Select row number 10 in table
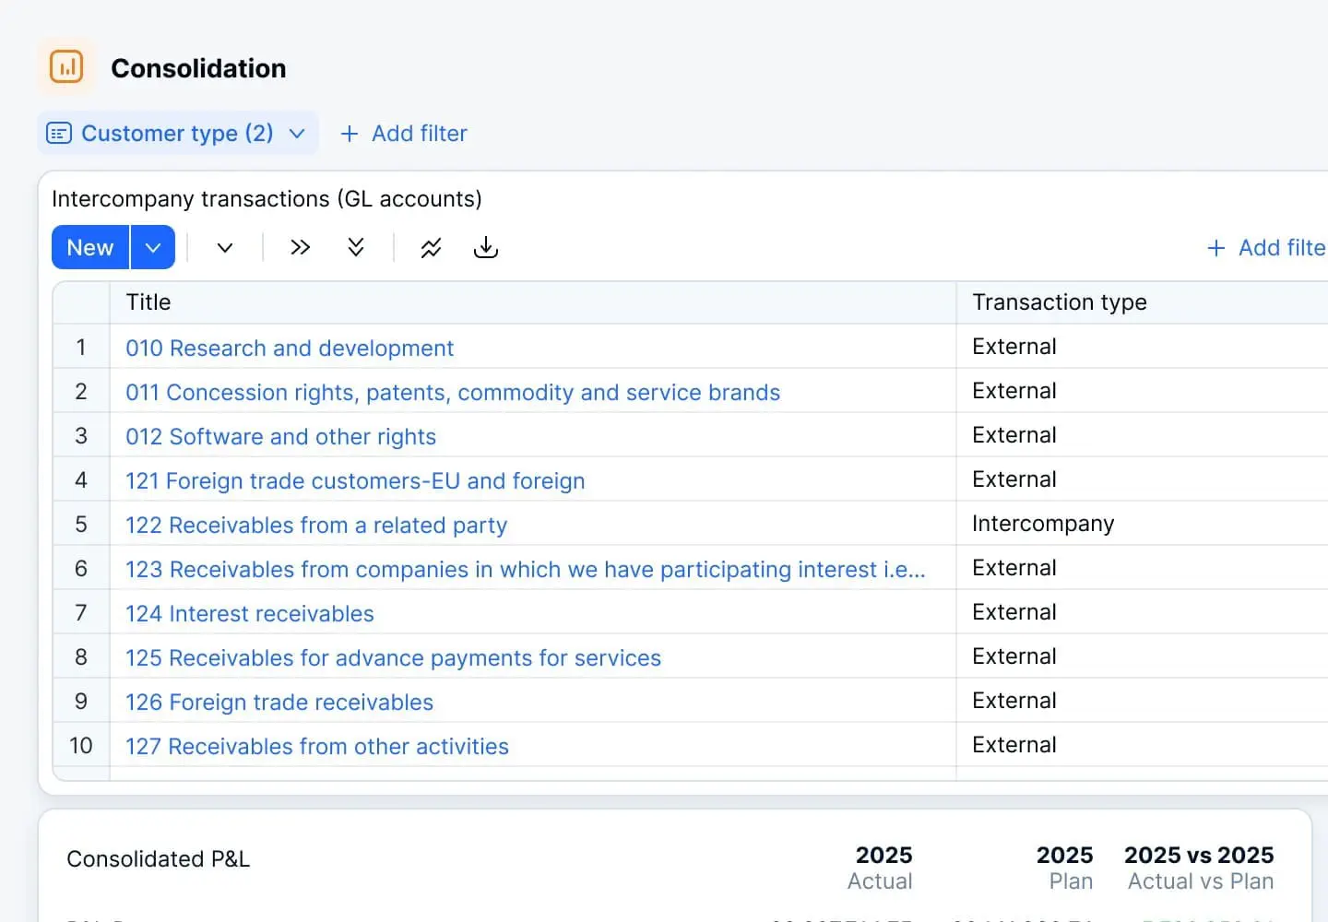 81,745
